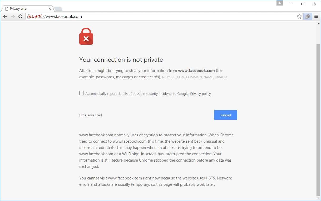This screenshot has width=321, height=201.
Task: Open the broken HTTPS lock security info
Action: coord(29,17)
